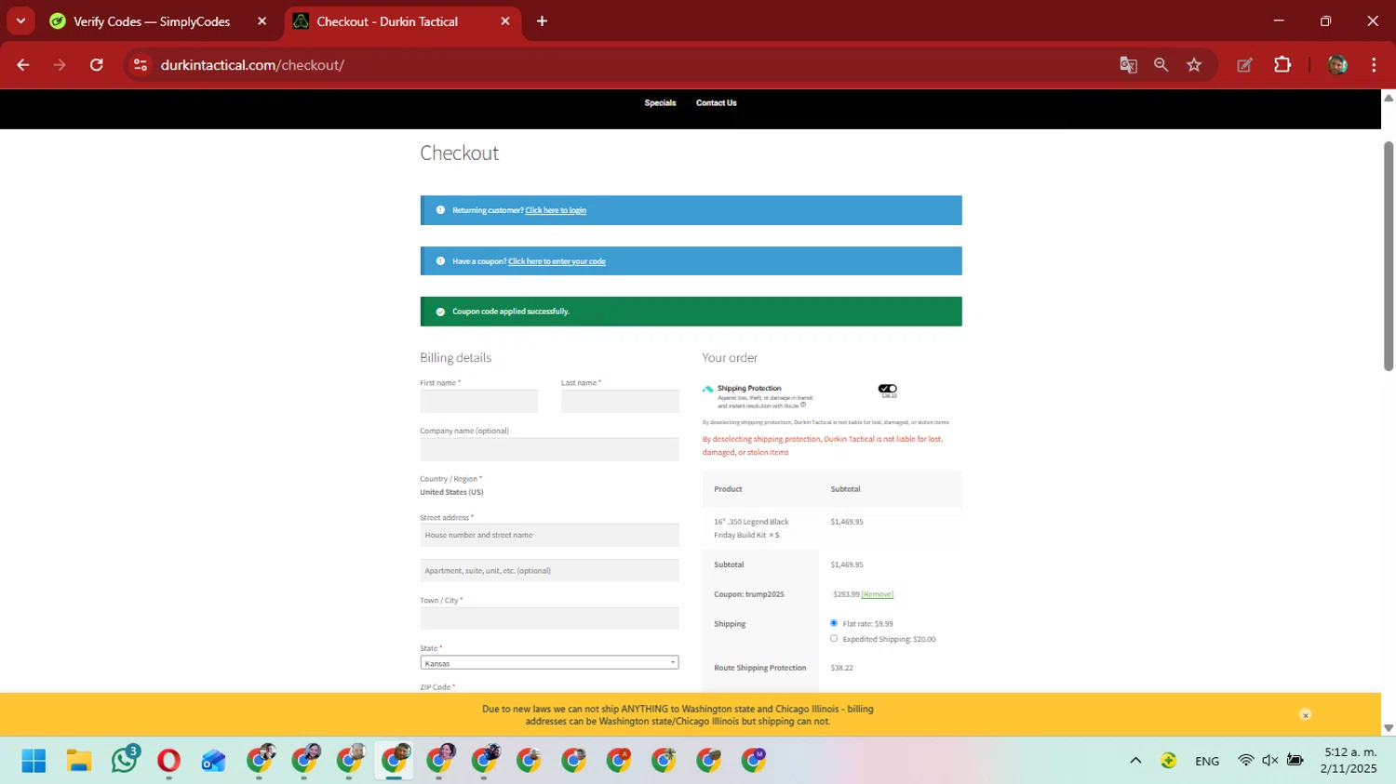Toggle the Shipping Protection switch
1396x784 pixels.
(x=887, y=389)
